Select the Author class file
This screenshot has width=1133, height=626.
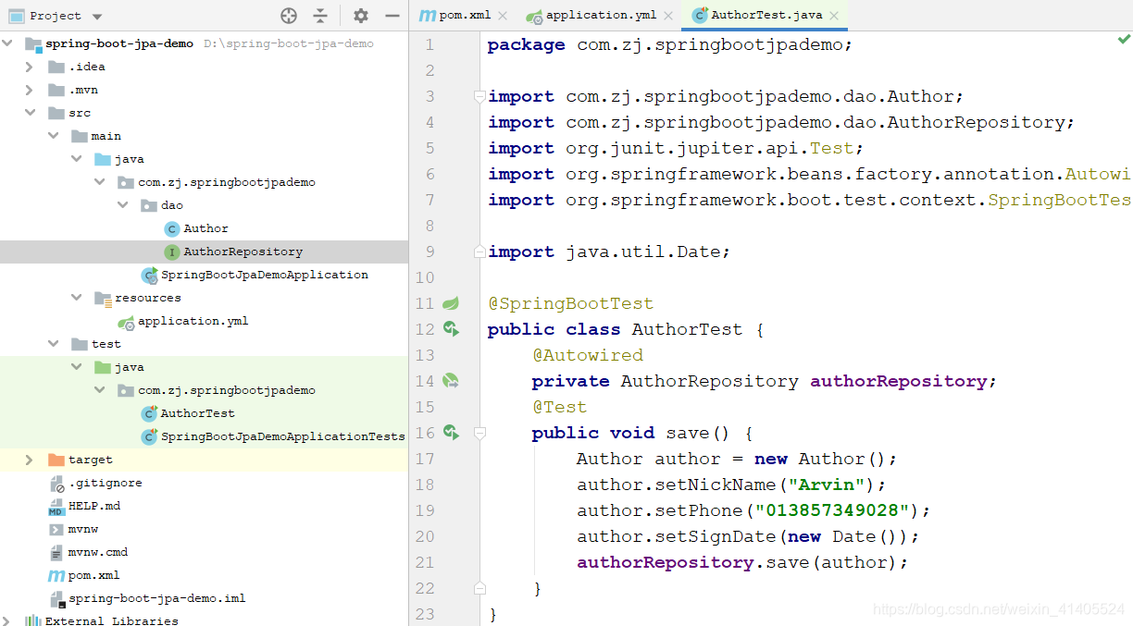click(x=205, y=228)
